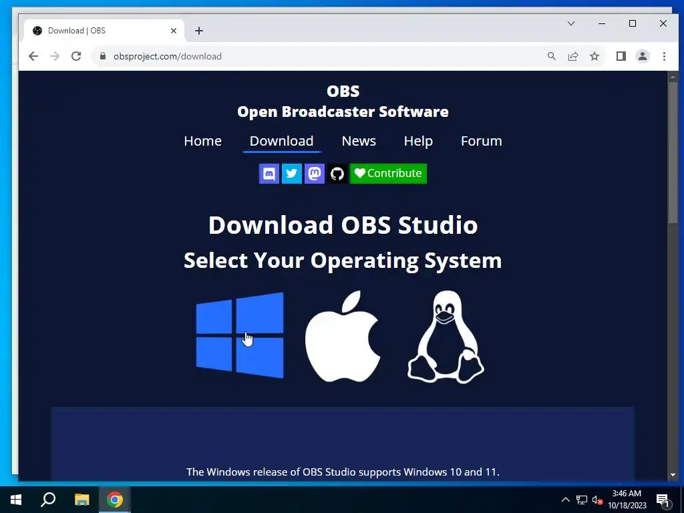Open Windows taskbar search
Image resolution: width=684 pixels, height=513 pixels.
[x=48, y=500]
